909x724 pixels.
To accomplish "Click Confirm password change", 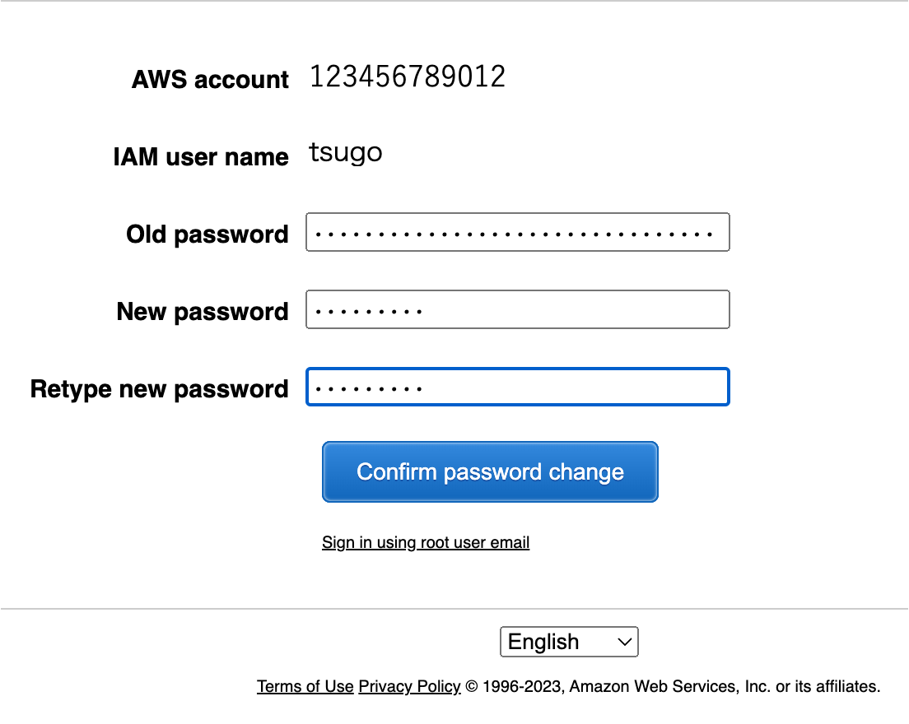I will pos(490,471).
